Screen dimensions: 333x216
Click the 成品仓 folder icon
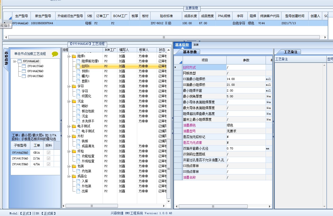tap(74, 176)
